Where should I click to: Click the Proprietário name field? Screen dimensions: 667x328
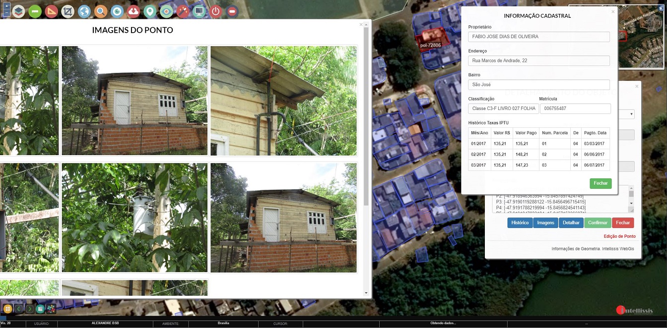point(538,37)
